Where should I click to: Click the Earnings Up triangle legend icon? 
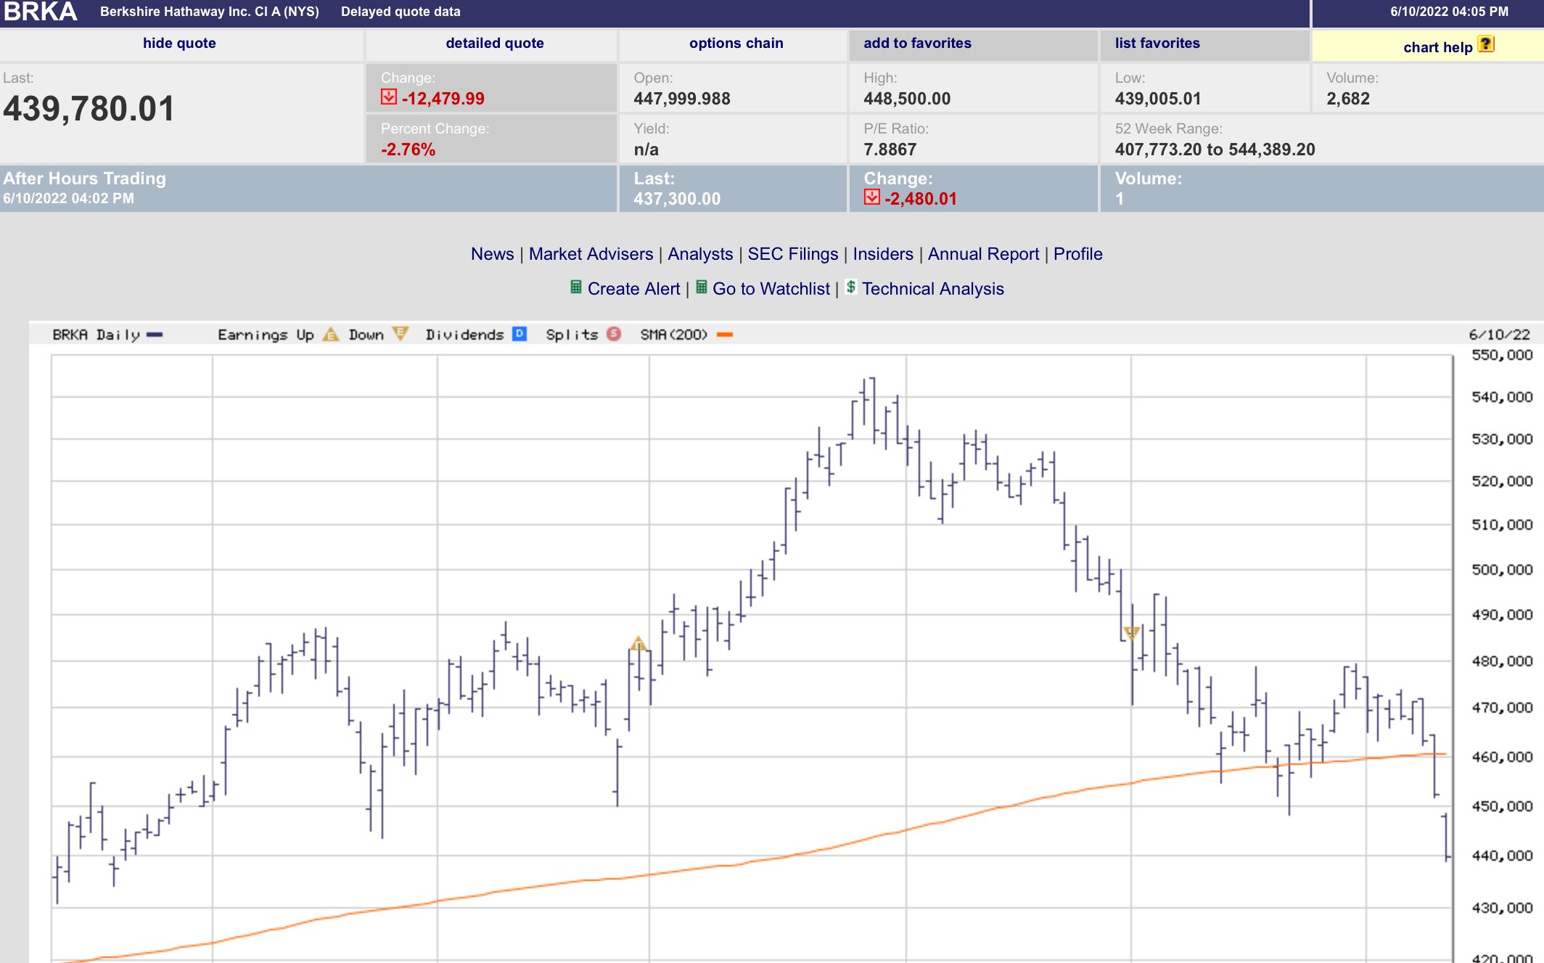(x=331, y=335)
